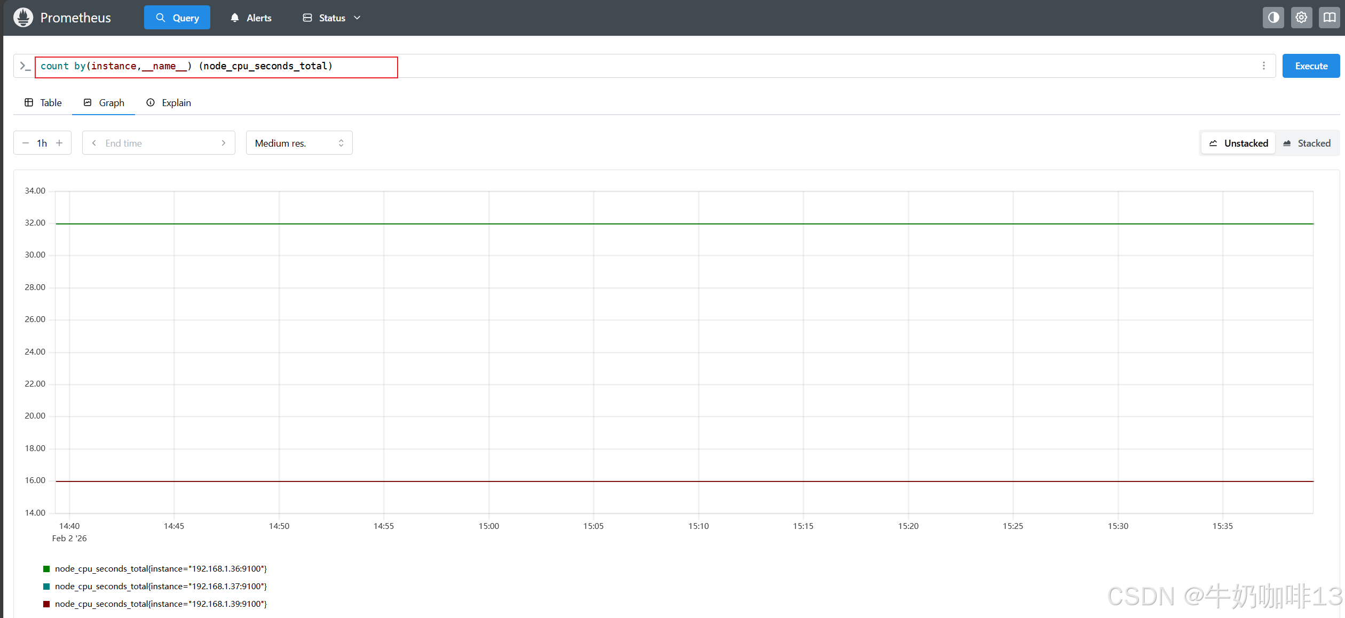Shift end time later with the right chevron
This screenshot has width=1345, height=618.
[x=224, y=143]
